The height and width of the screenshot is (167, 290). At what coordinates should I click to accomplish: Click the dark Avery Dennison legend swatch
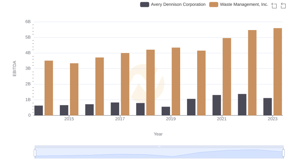(144, 4)
